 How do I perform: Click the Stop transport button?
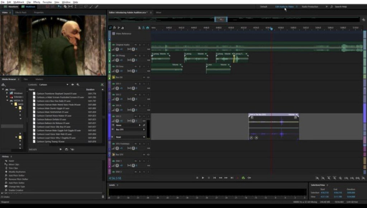click(x=197, y=178)
